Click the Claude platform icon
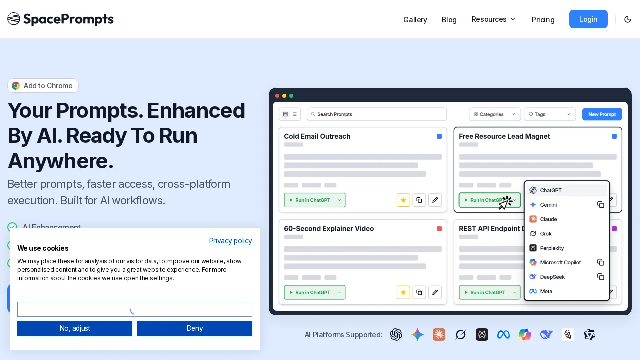The image size is (640, 360). (x=439, y=335)
